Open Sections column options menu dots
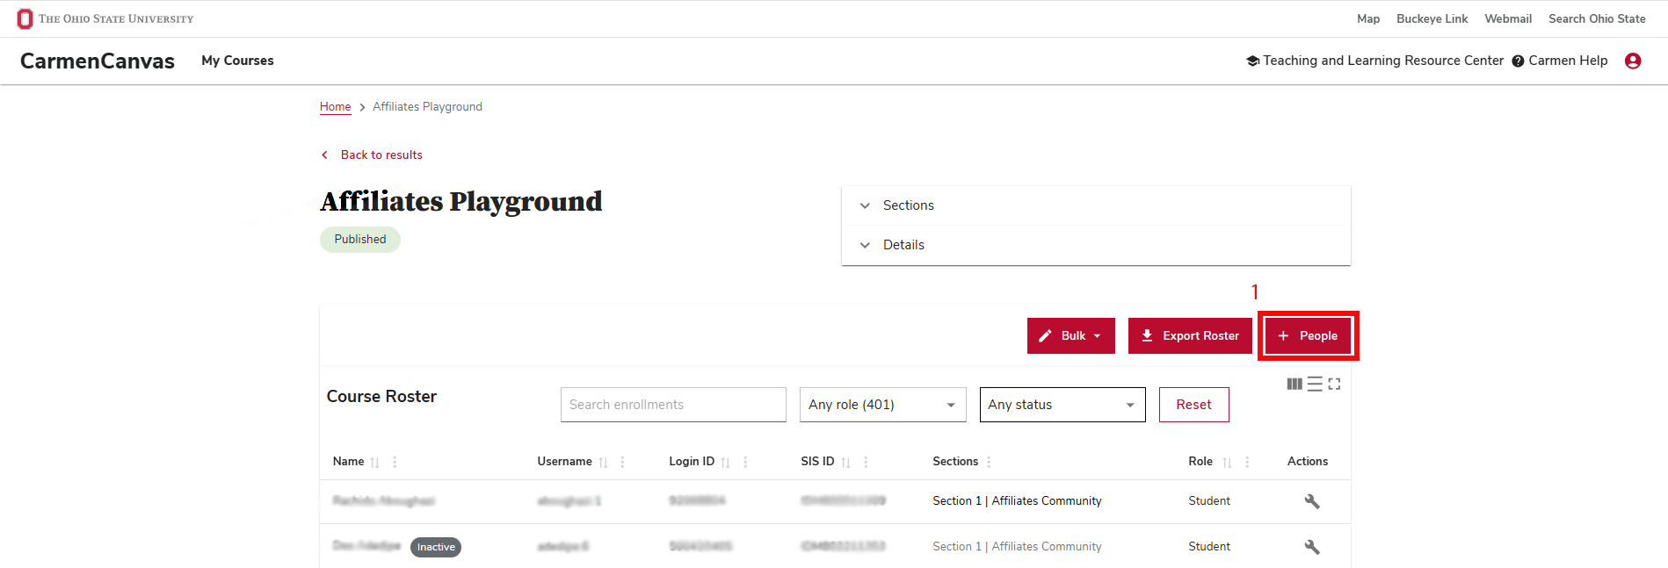Image resolution: width=1668 pixels, height=568 pixels. click(989, 462)
